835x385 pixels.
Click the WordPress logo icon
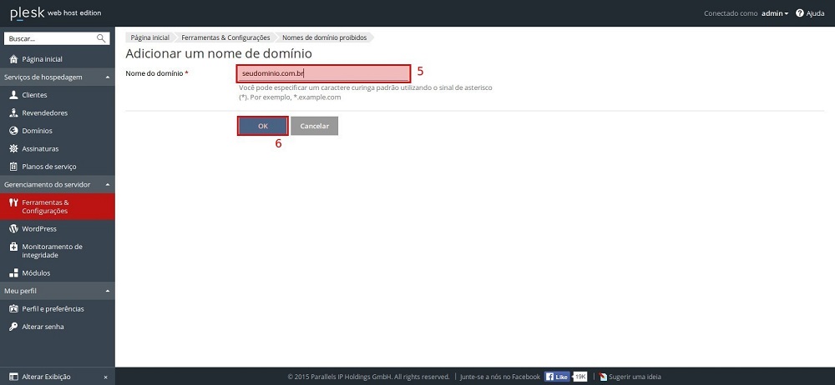point(13,228)
